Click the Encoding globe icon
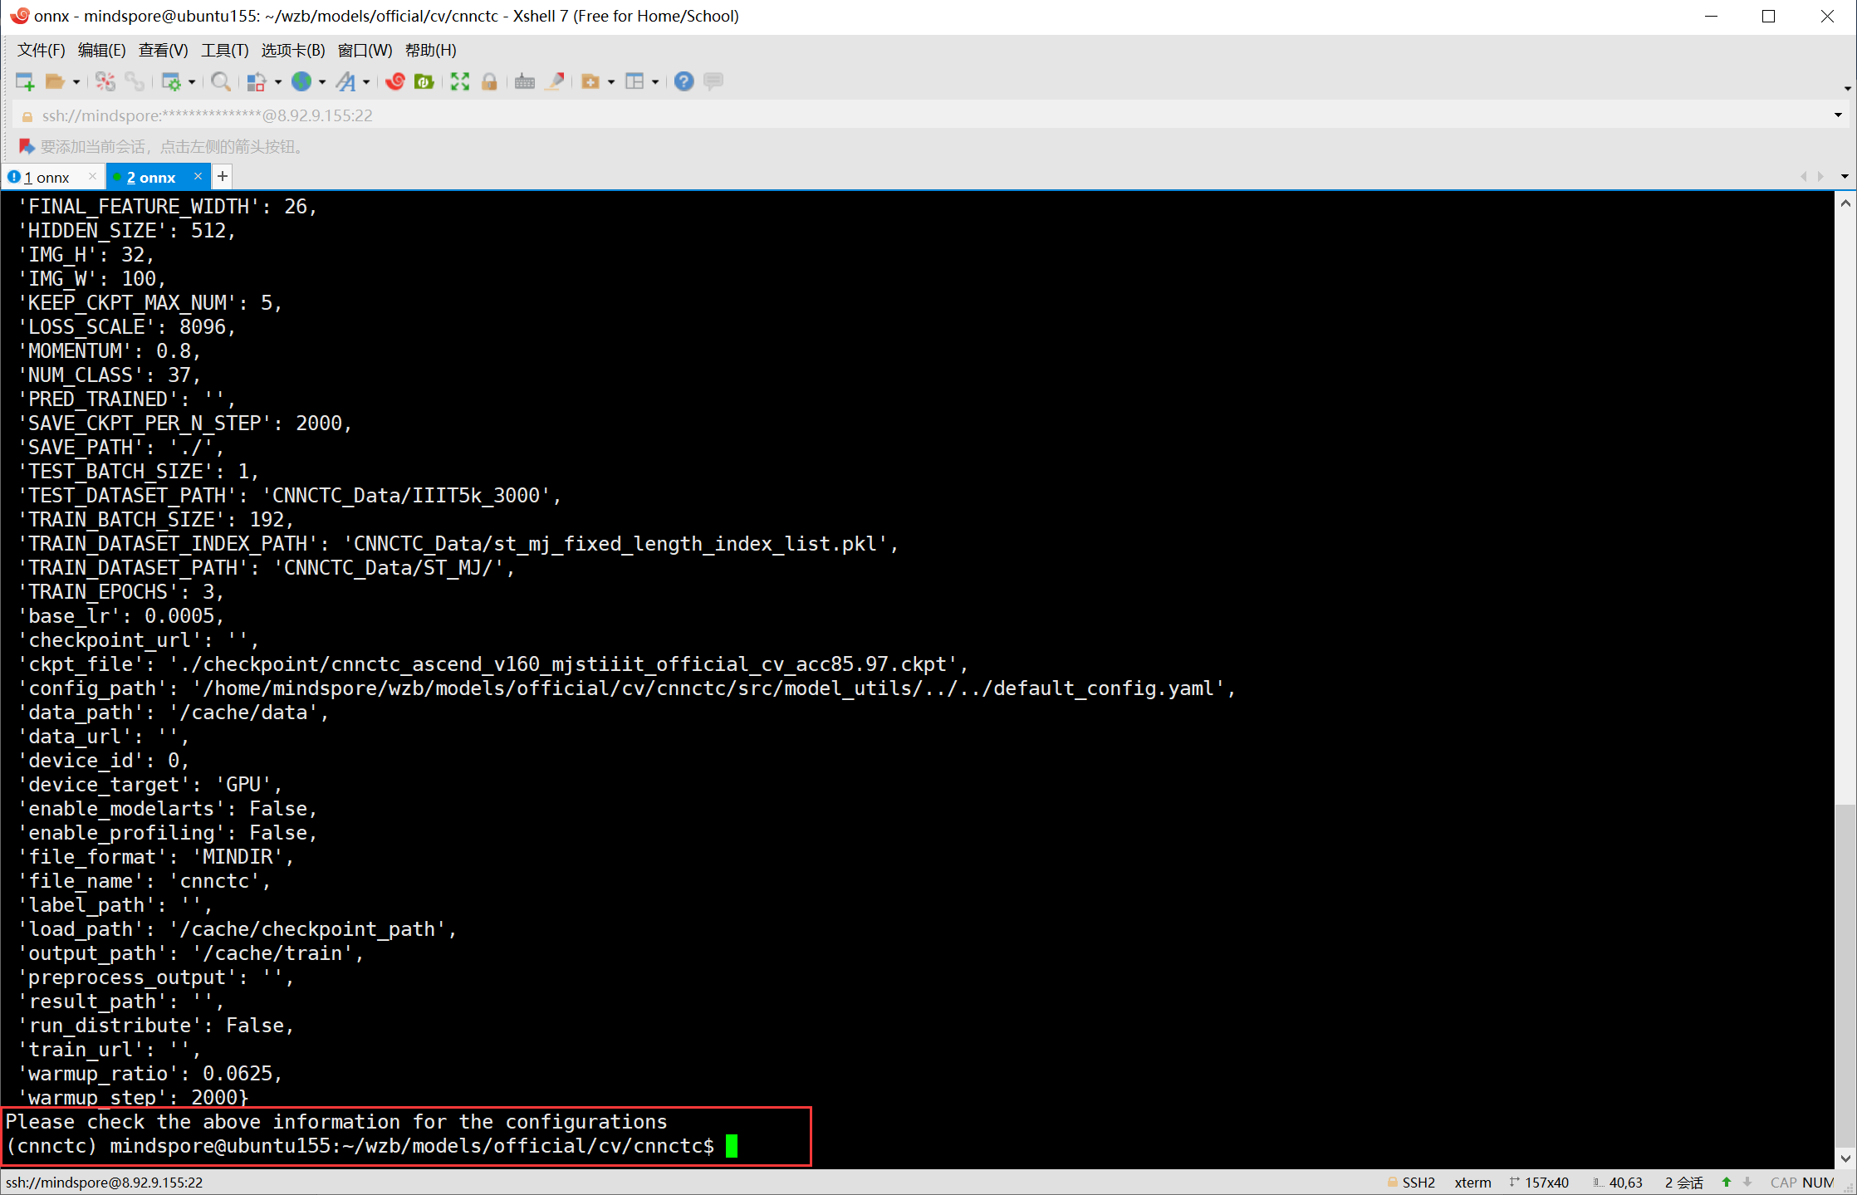 click(x=301, y=81)
